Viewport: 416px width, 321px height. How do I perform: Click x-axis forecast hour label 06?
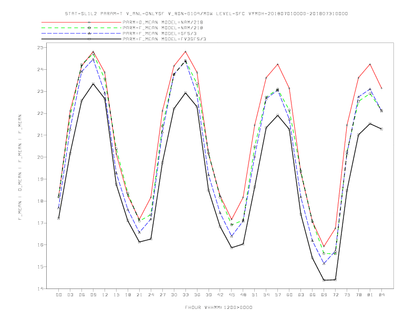[82, 295]
